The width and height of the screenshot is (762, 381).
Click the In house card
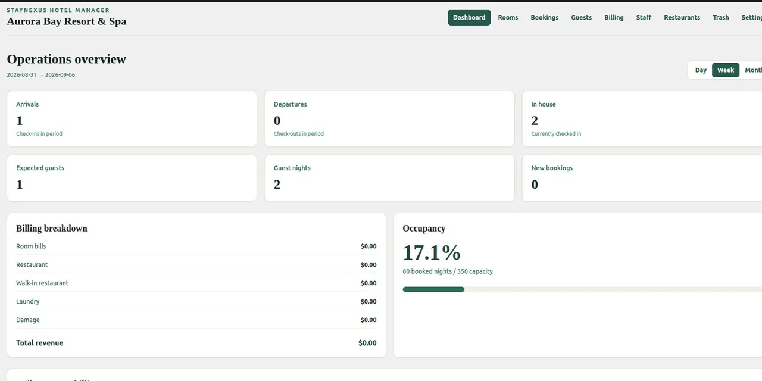coord(643,118)
